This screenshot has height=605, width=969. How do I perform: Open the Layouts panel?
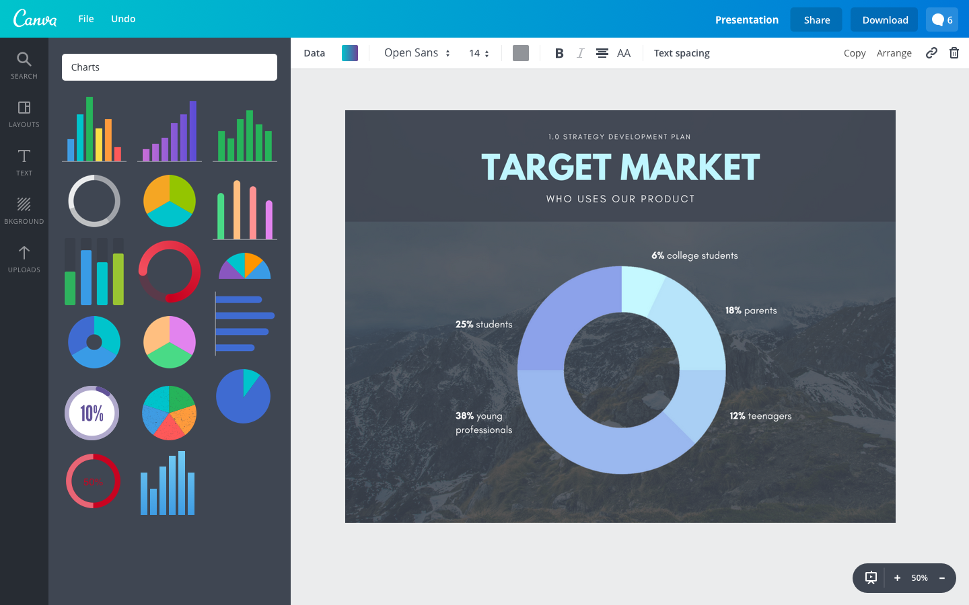coord(24,114)
